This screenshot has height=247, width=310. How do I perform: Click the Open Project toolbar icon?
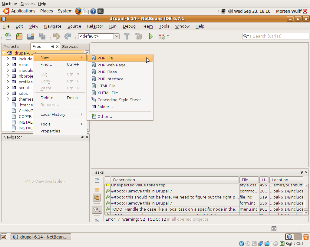coord(31,36)
